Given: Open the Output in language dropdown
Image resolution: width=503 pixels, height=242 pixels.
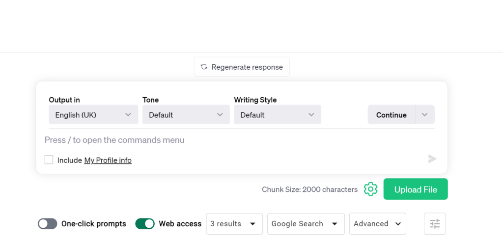Looking at the screenshot, I should pos(93,114).
